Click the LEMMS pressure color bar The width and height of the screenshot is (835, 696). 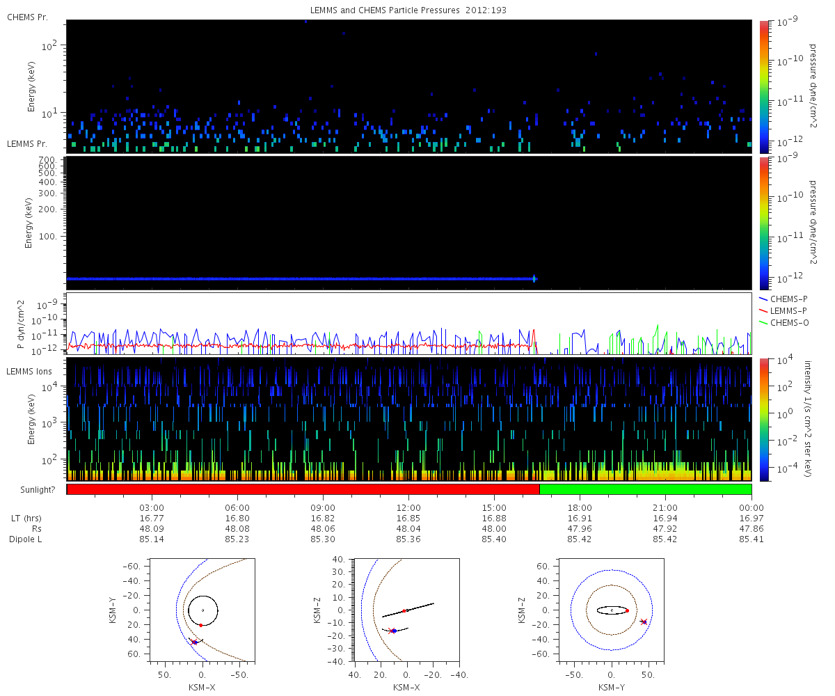(763, 223)
